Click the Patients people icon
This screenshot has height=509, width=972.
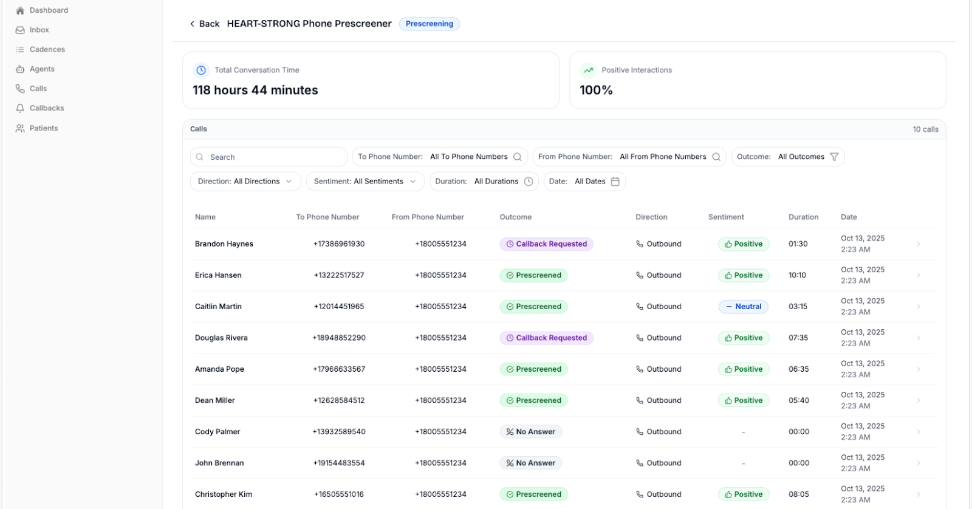[x=20, y=128]
